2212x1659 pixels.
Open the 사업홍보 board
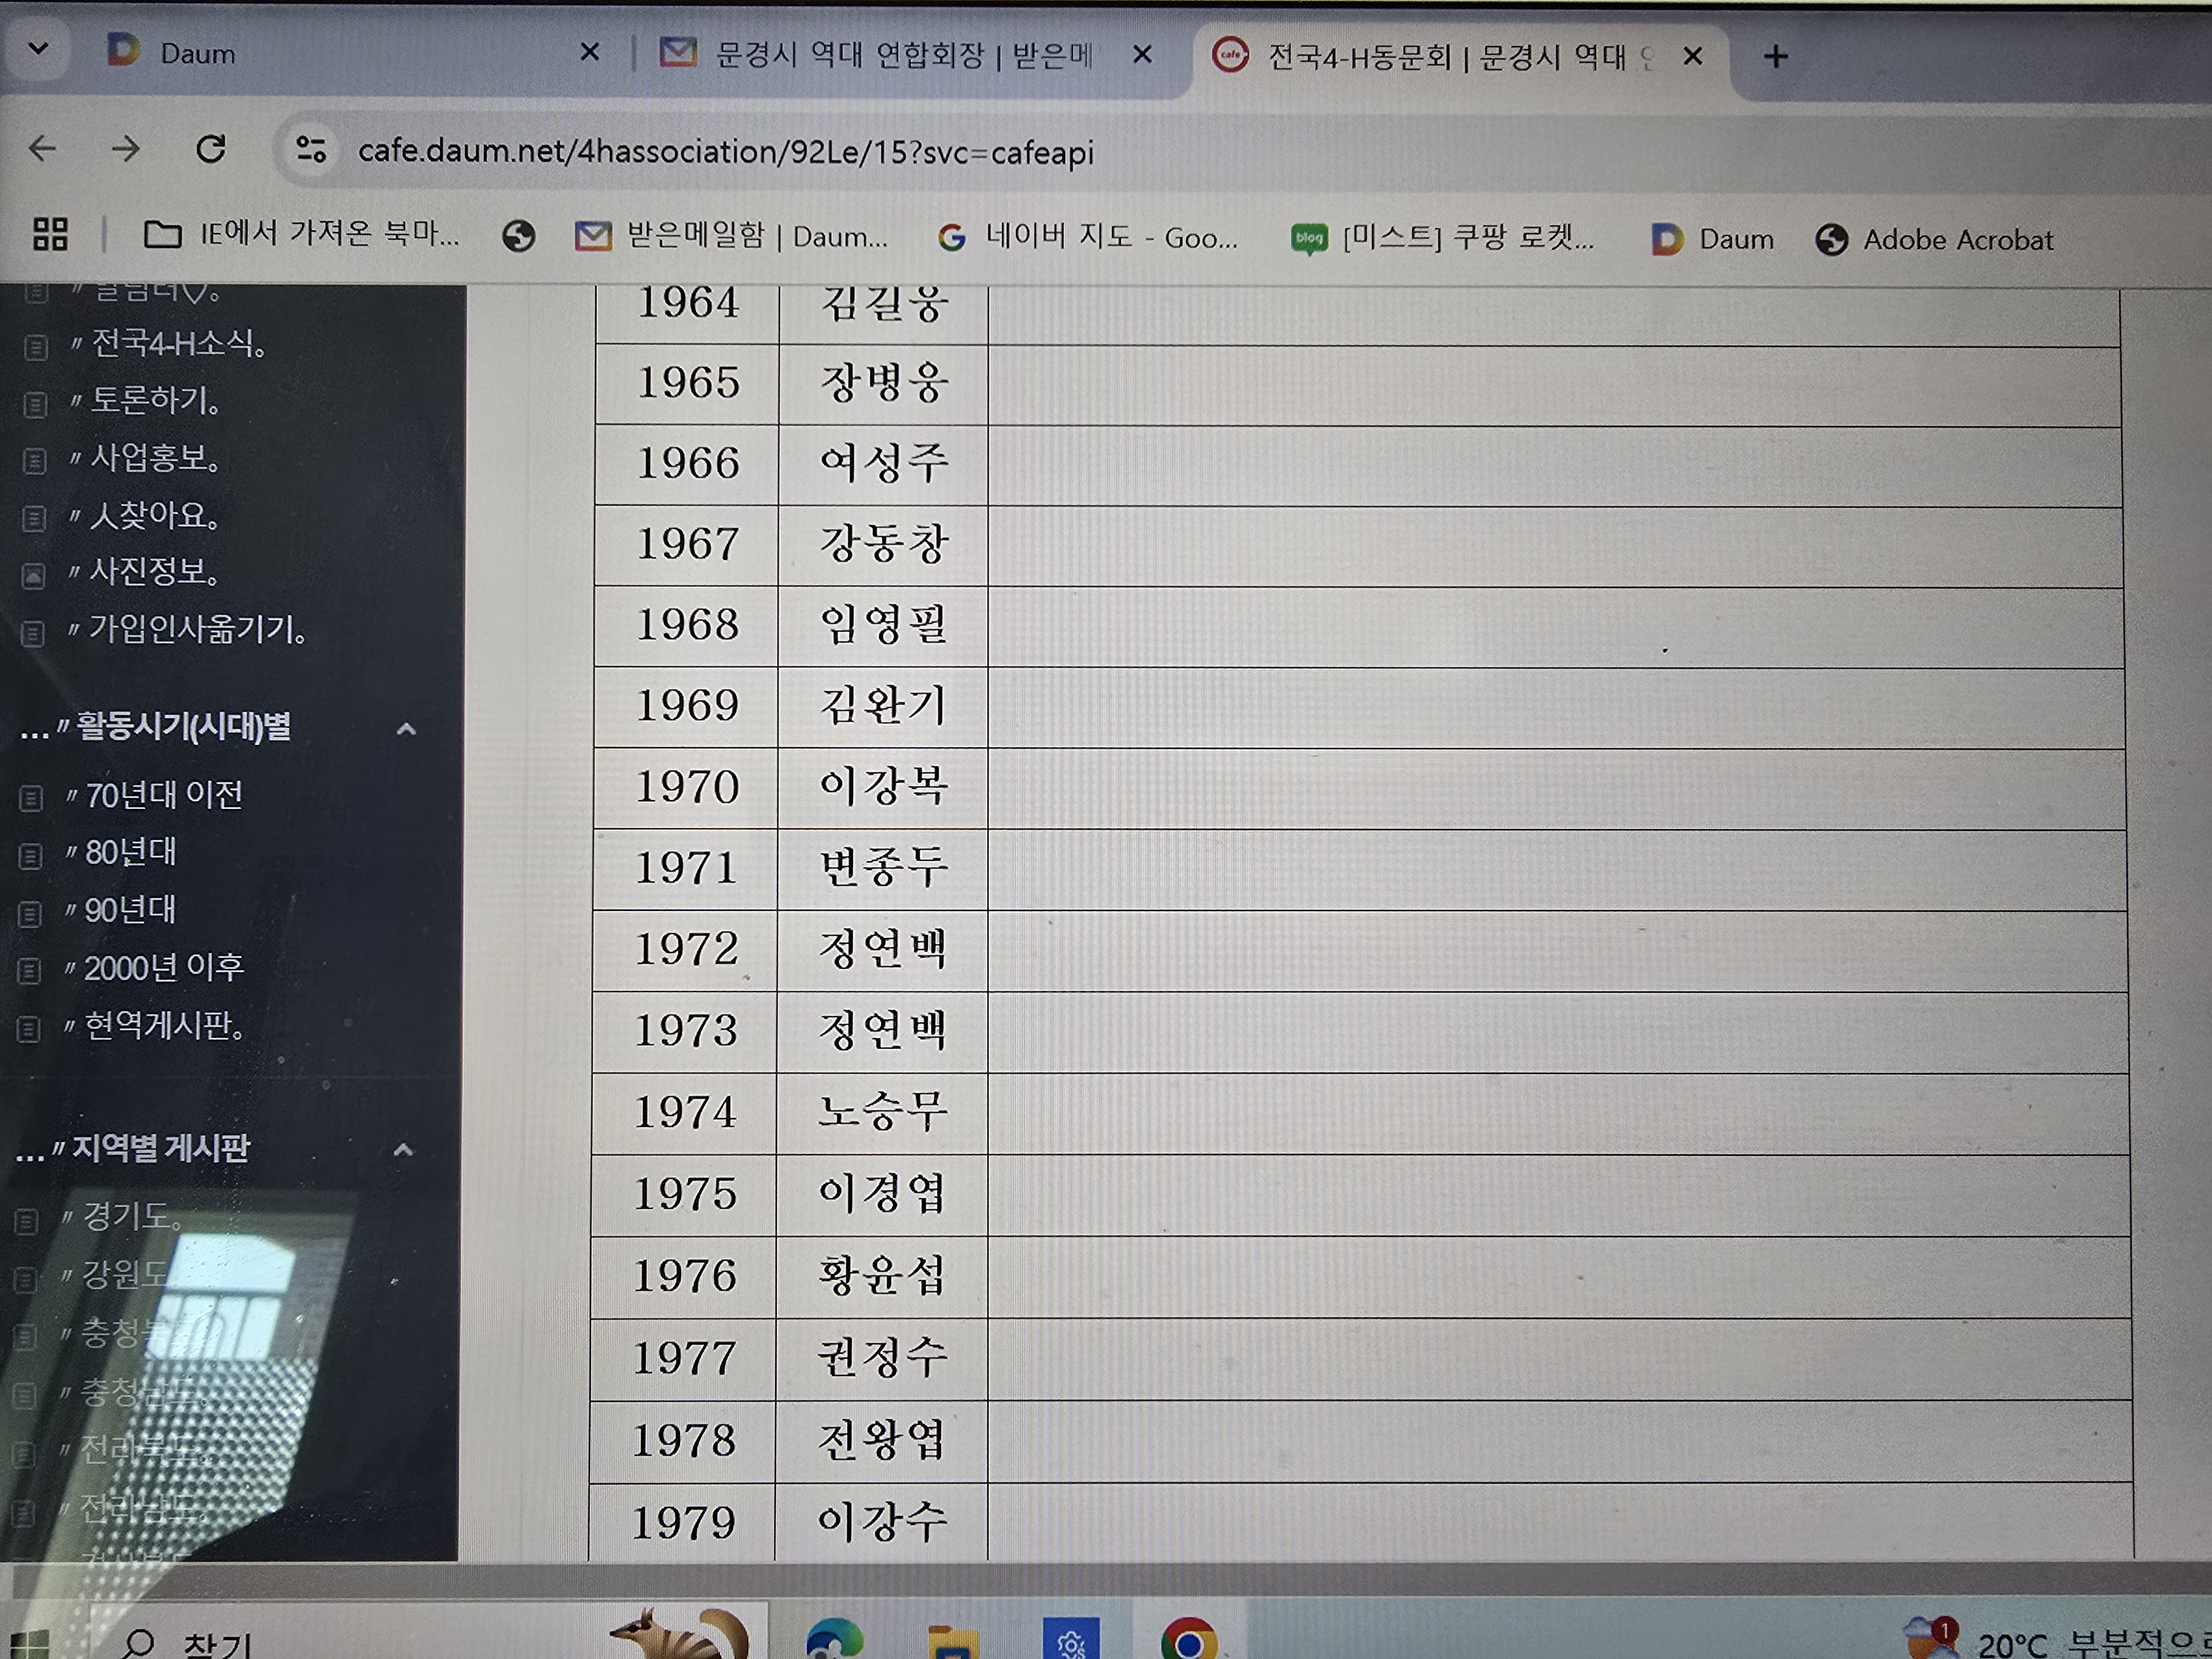[155, 458]
